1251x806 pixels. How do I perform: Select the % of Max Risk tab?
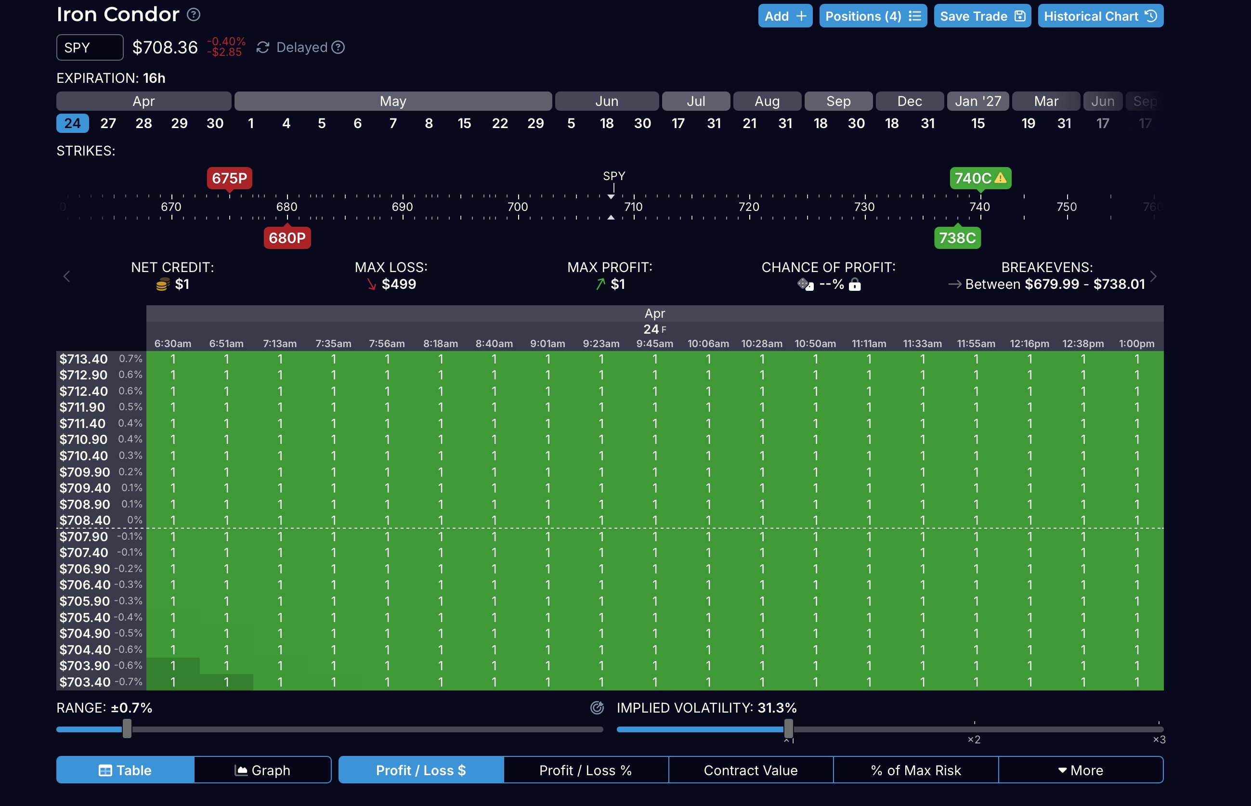pos(915,770)
